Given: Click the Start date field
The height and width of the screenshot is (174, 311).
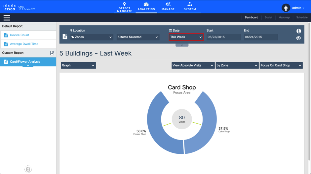Looking at the screenshot, I should (223, 37).
